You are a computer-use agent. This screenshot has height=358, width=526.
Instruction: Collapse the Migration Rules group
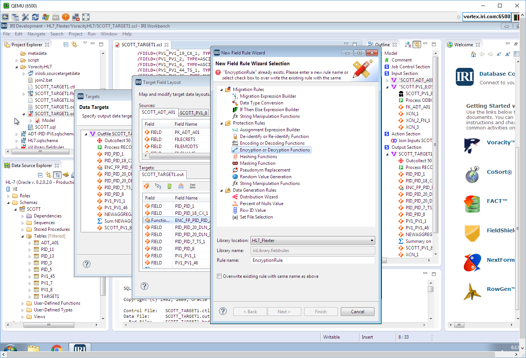point(221,90)
